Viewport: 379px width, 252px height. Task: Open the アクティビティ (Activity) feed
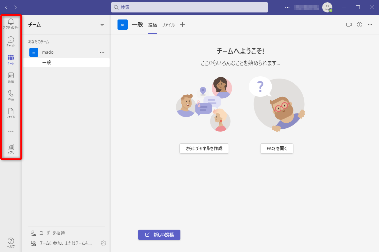click(x=11, y=24)
